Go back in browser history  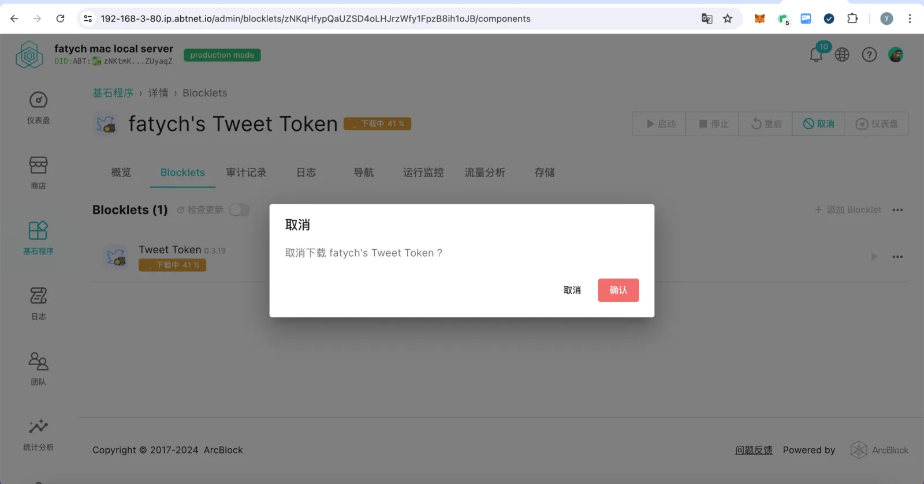14,18
